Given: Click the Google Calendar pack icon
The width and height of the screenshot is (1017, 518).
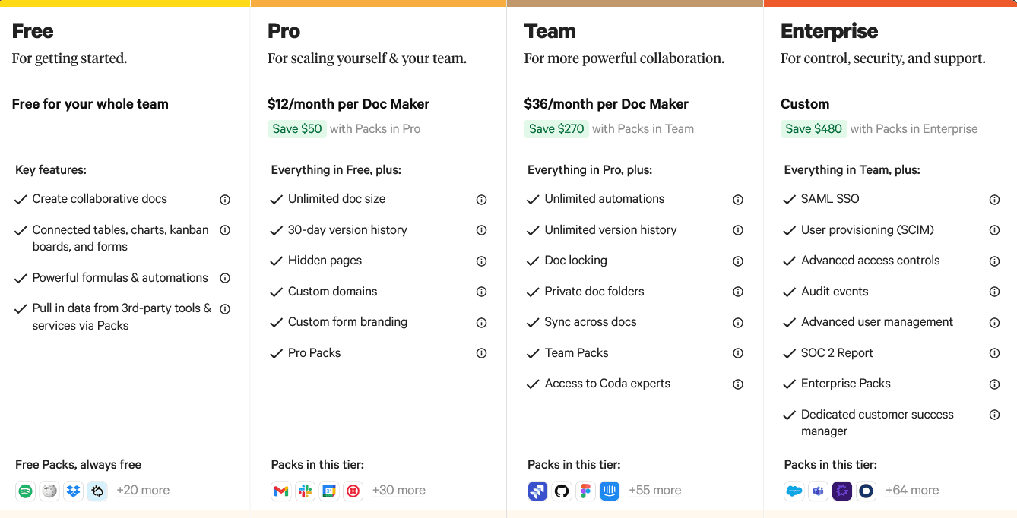Looking at the screenshot, I should click(329, 491).
